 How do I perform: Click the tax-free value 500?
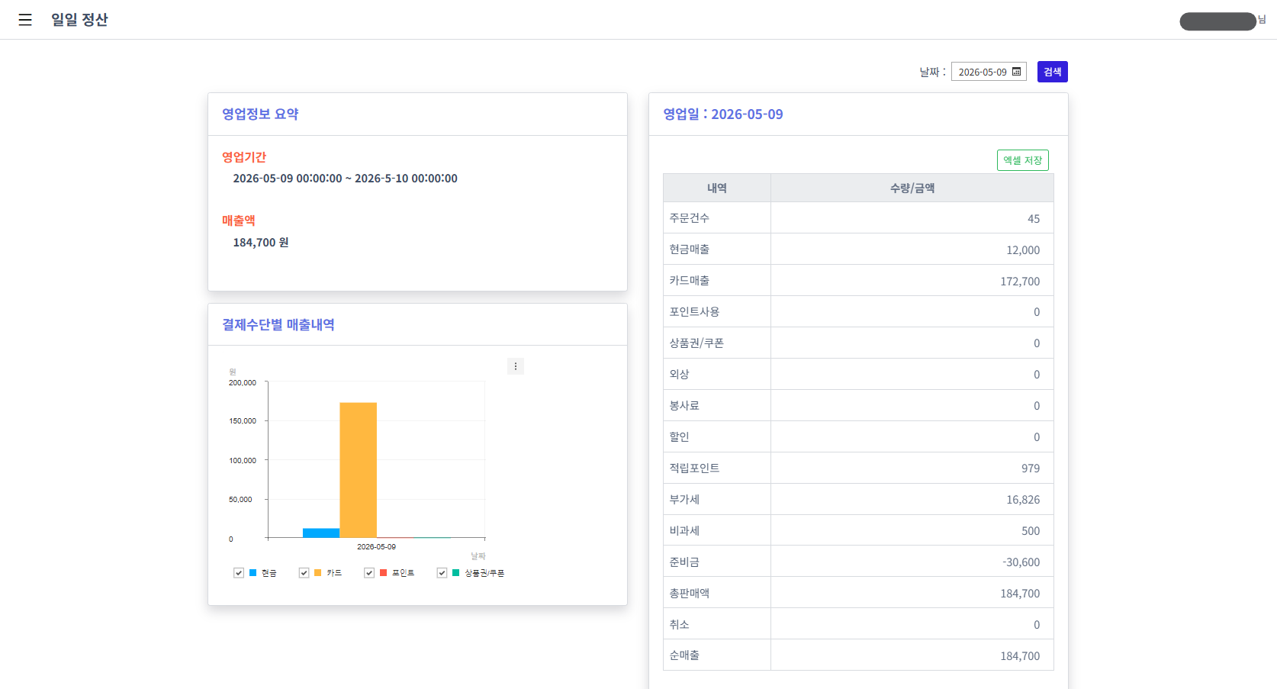[x=1031, y=531]
